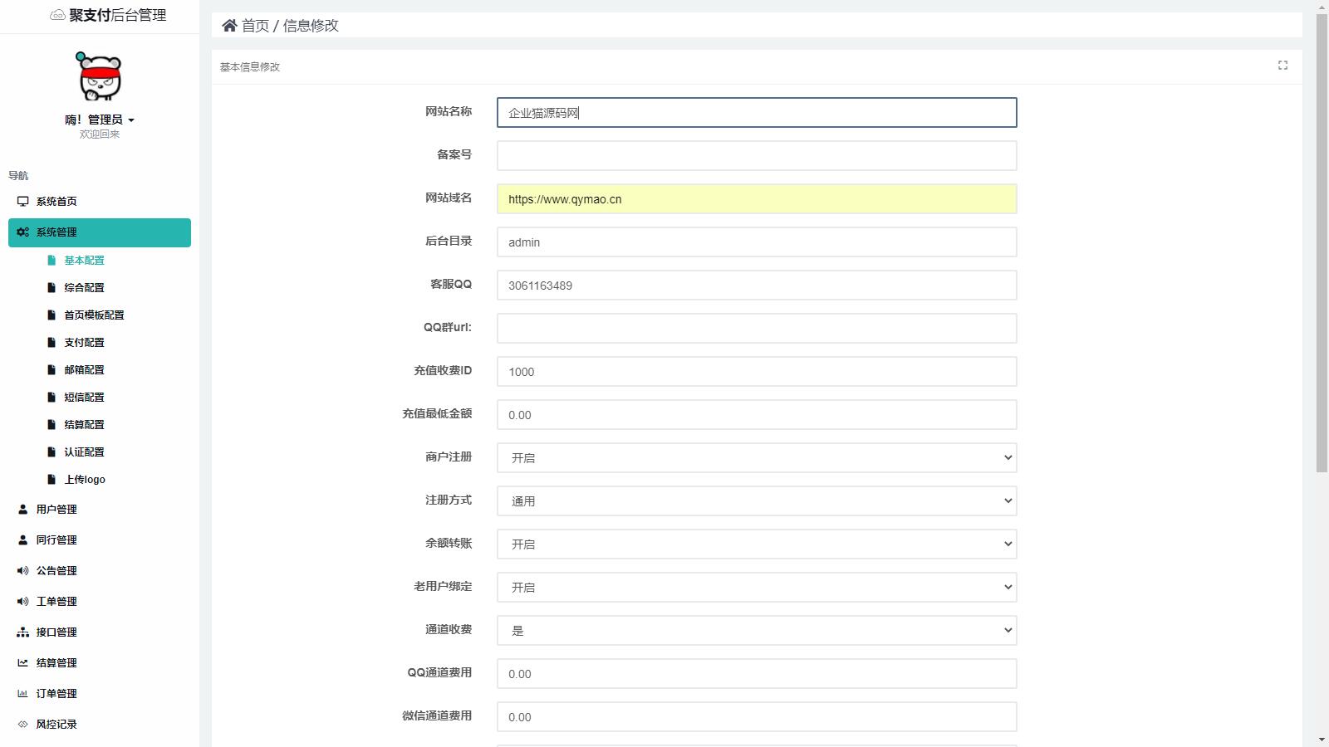Go to 用户管理 in navigation

[x=56, y=510]
